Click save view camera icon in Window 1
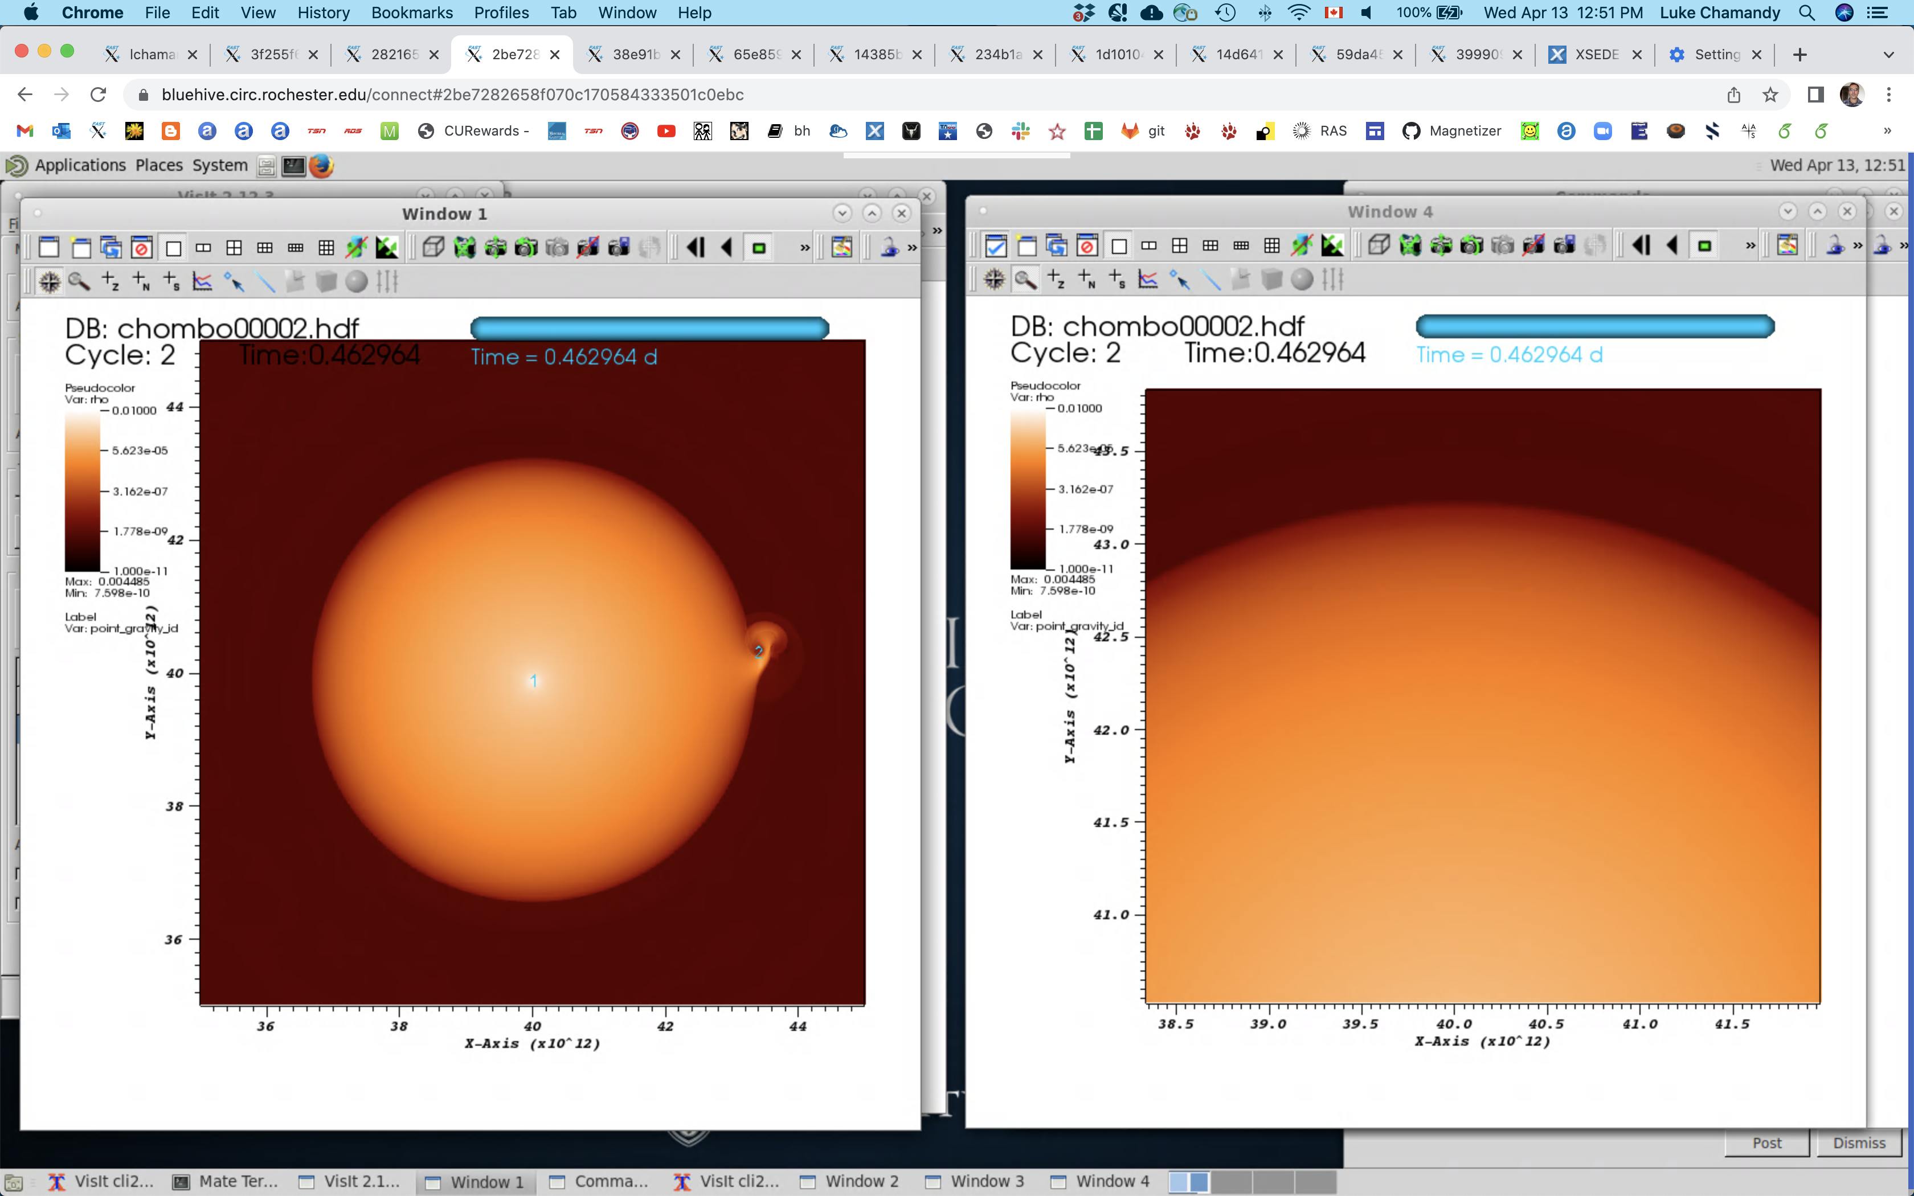 coord(619,248)
